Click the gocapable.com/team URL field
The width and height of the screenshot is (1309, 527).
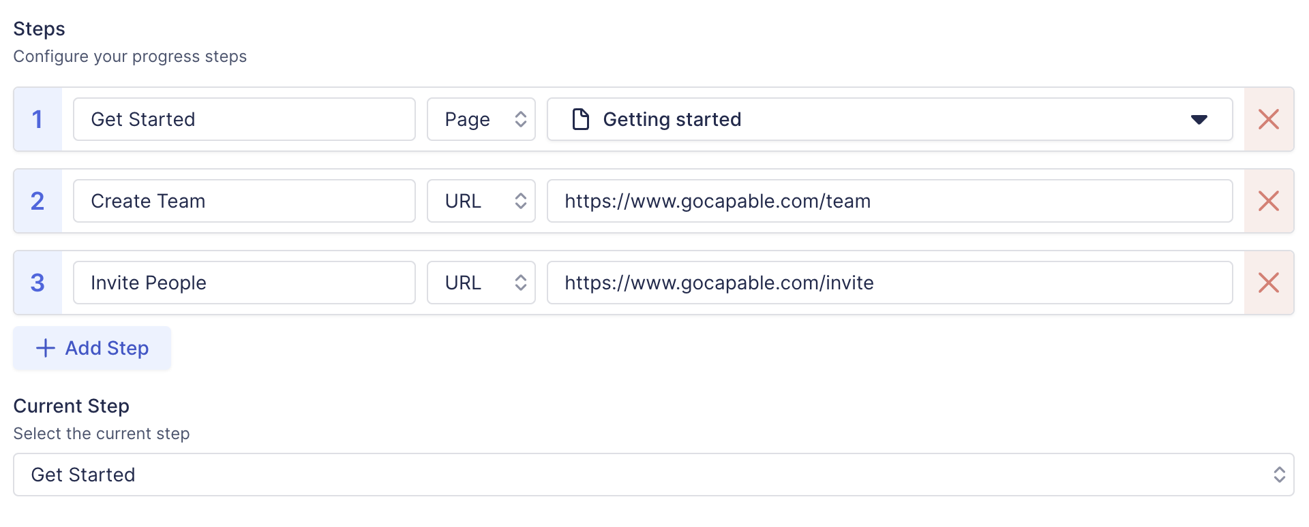coord(889,201)
